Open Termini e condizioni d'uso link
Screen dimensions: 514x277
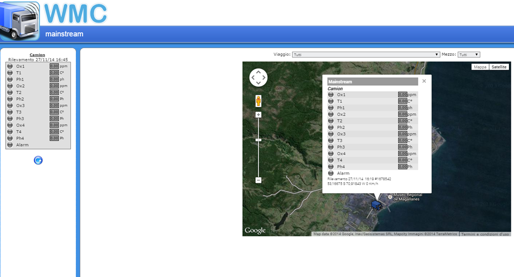pos(485,234)
